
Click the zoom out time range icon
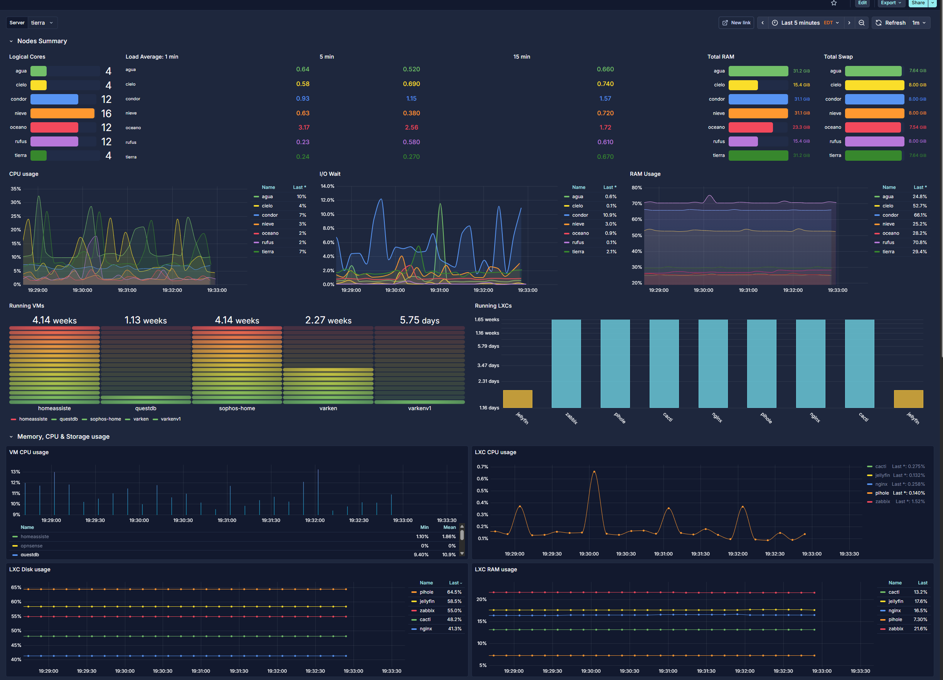(862, 23)
